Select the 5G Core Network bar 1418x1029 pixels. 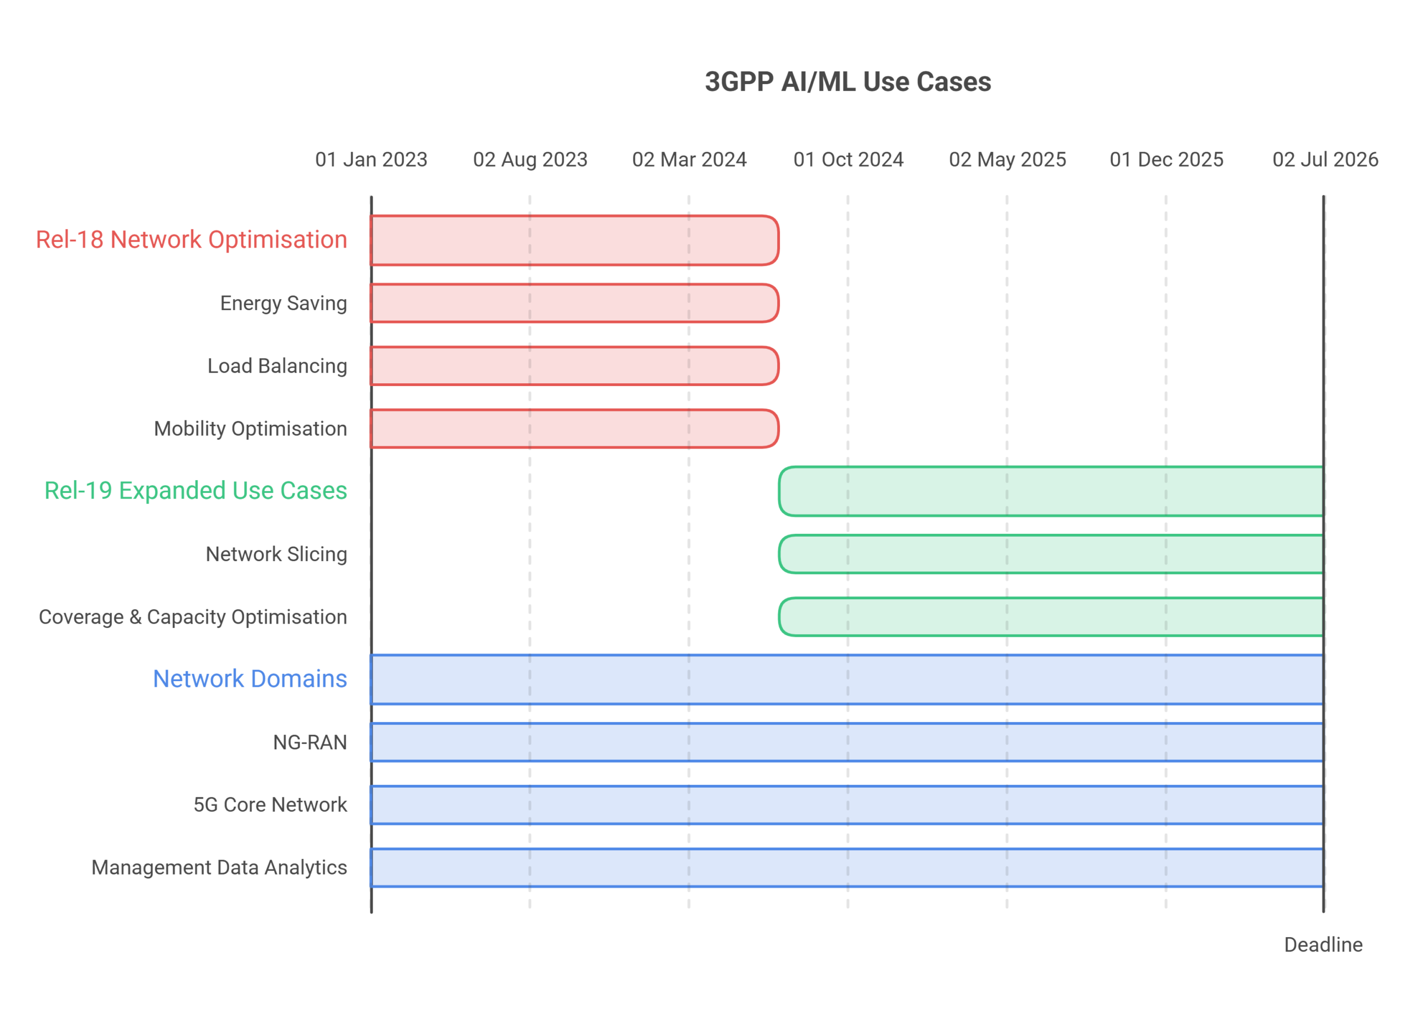[847, 805]
